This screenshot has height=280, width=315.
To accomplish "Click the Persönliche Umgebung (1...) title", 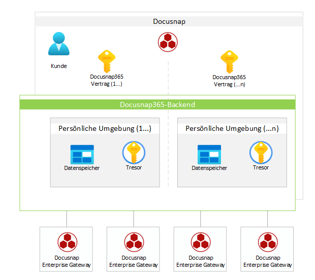I will pos(105,128).
